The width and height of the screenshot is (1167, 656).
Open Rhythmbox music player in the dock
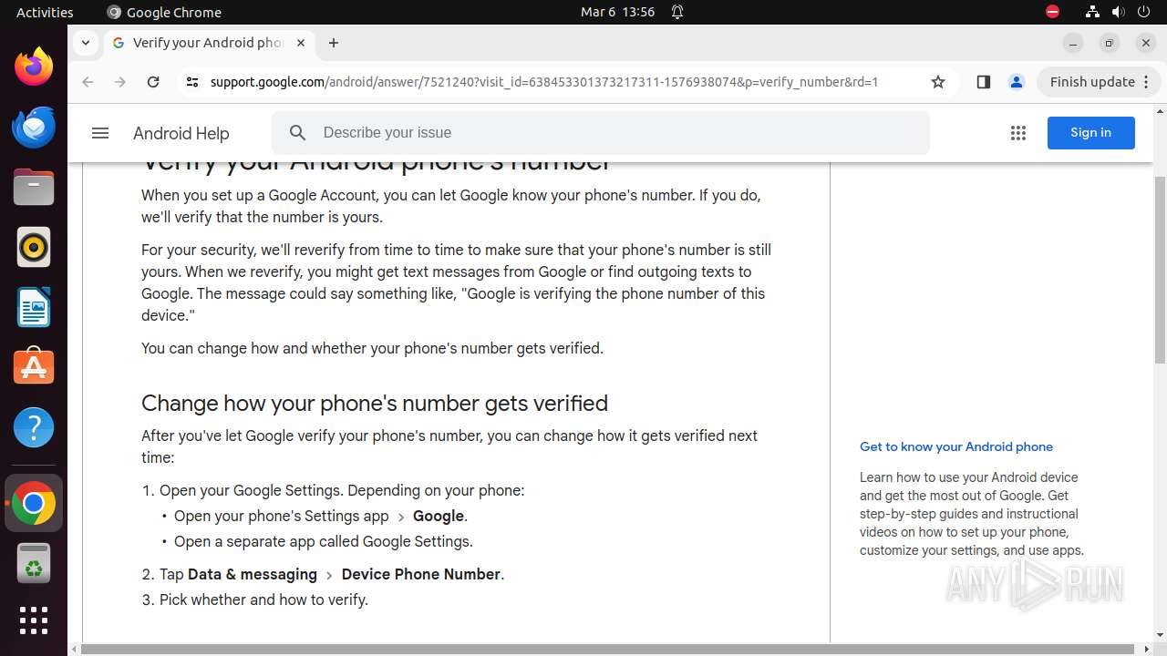pyautogui.click(x=34, y=247)
